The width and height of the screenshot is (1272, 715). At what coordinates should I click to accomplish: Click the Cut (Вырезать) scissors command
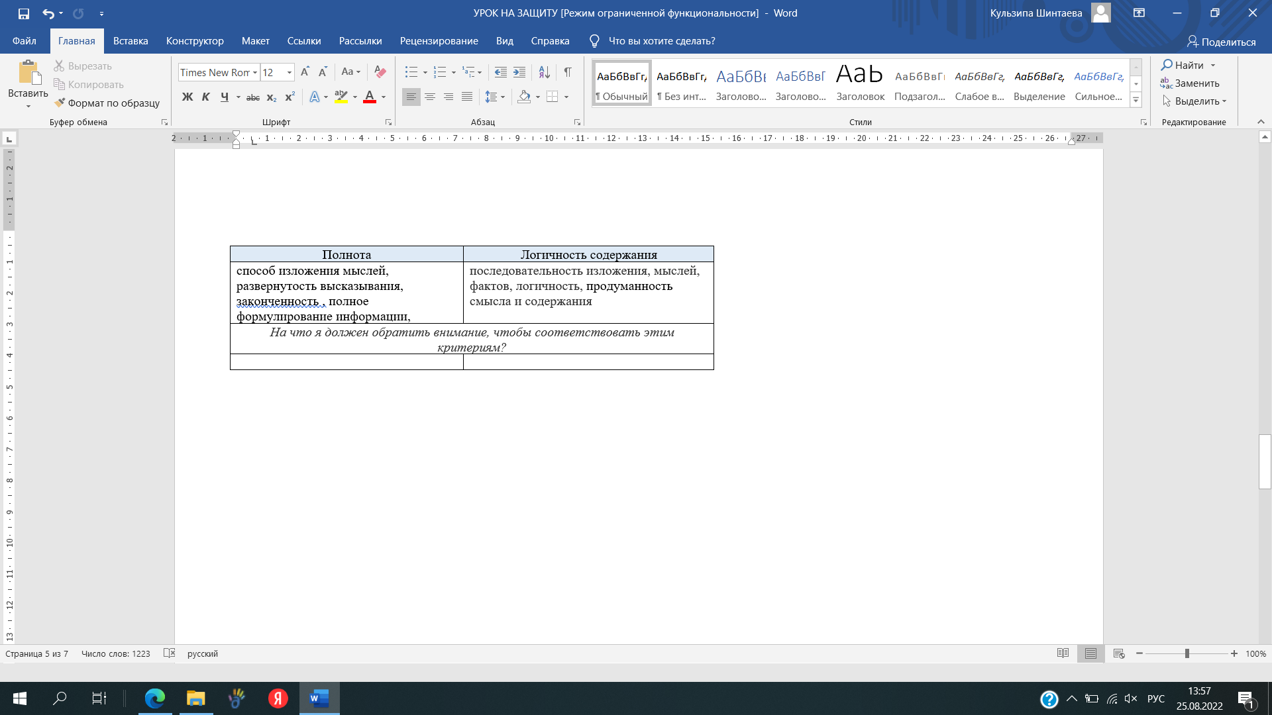point(83,66)
